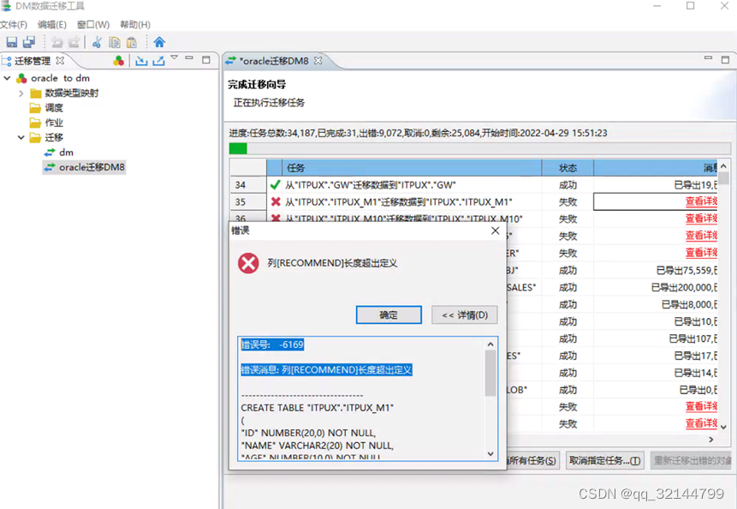Click the Save All toolbar icon

click(x=29, y=42)
